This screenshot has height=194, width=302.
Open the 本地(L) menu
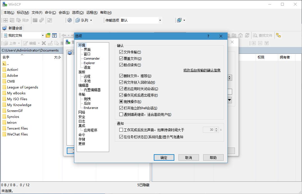point(9,12)
